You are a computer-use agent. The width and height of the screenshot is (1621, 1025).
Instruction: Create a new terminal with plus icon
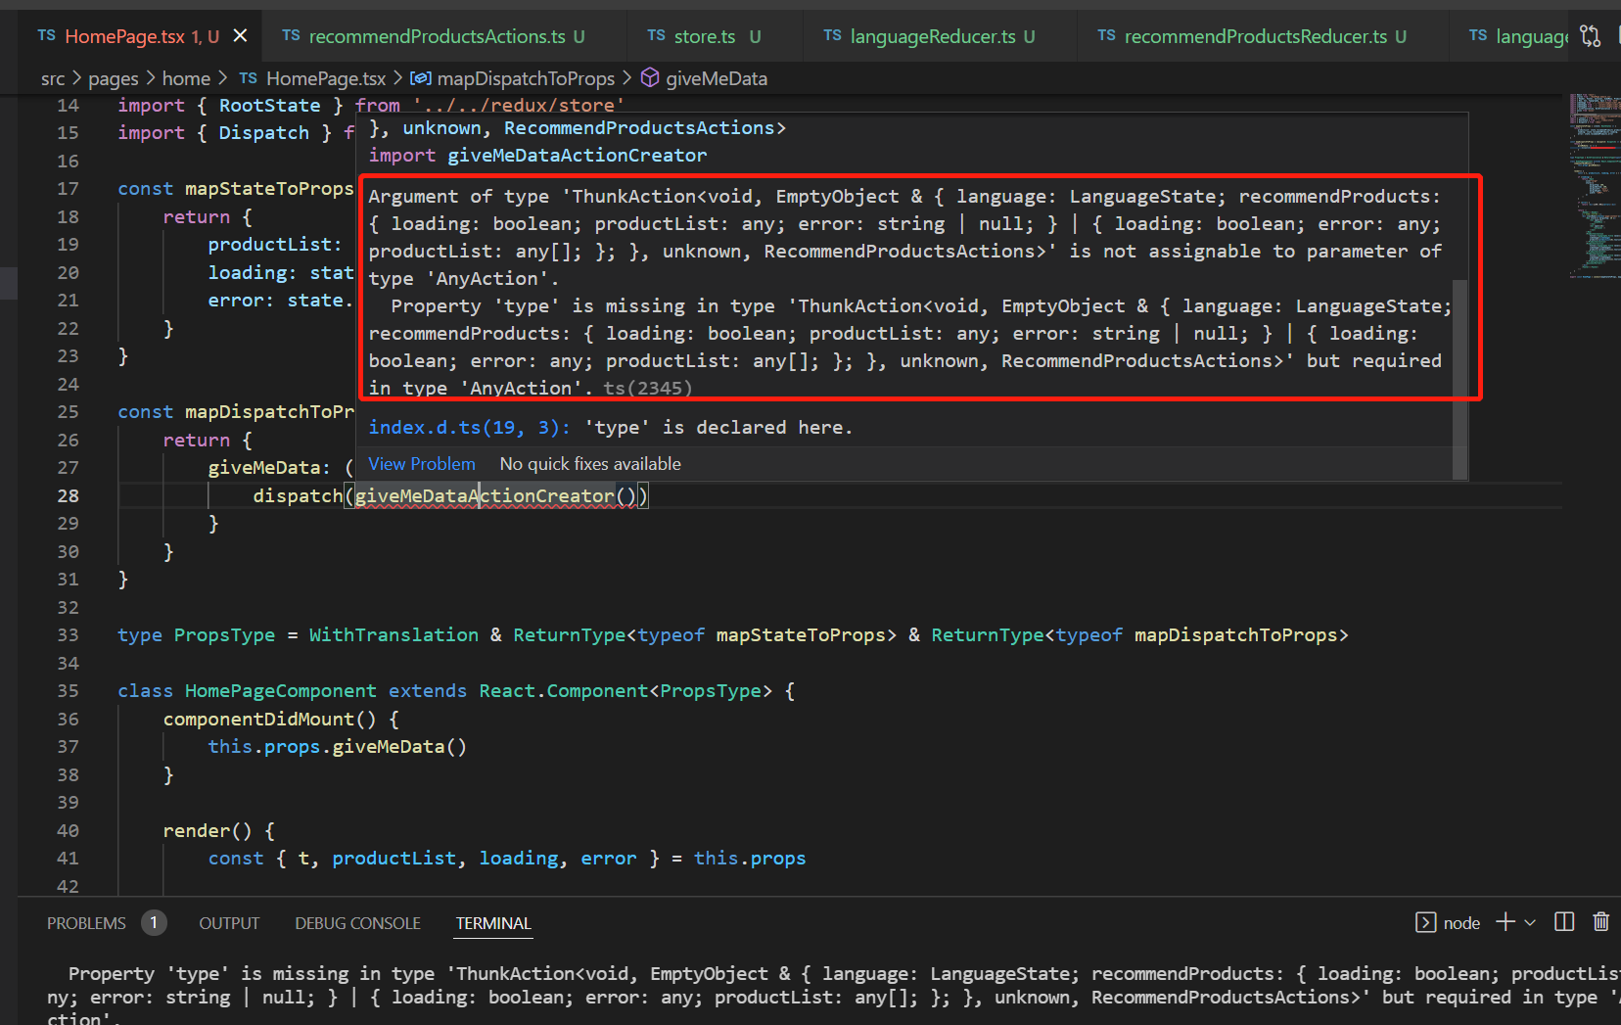[1505, 922]
